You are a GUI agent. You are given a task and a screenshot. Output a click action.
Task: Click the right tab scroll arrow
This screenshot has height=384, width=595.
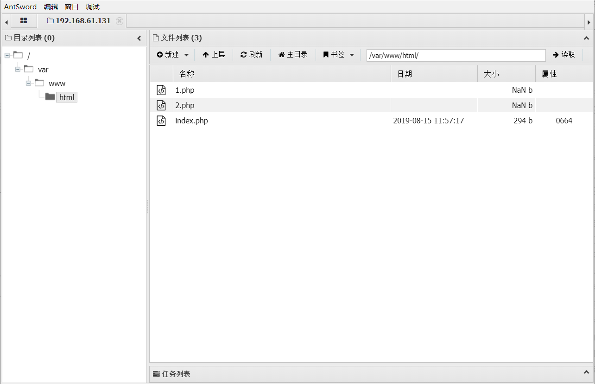pos(589,22)
